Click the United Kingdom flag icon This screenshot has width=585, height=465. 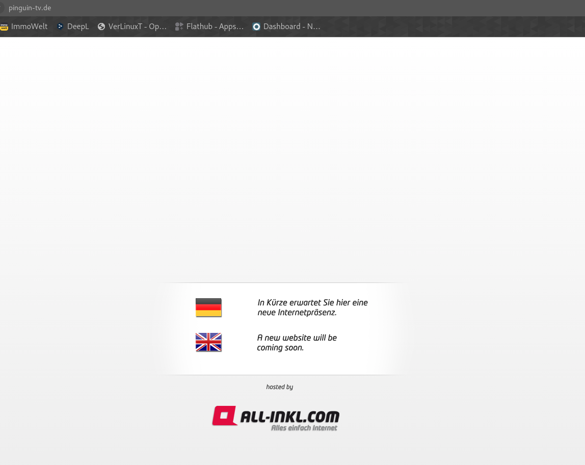point(208,342)
